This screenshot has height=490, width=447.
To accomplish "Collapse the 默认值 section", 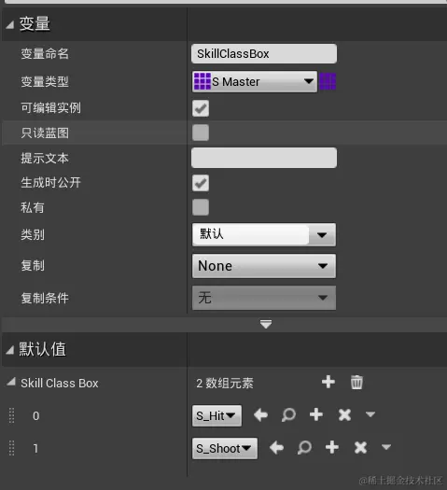I will [x=10, y=350].
